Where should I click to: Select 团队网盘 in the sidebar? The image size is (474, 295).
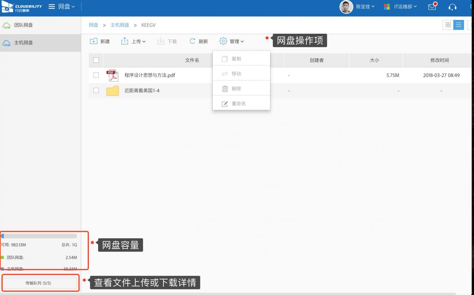point(23,25)
